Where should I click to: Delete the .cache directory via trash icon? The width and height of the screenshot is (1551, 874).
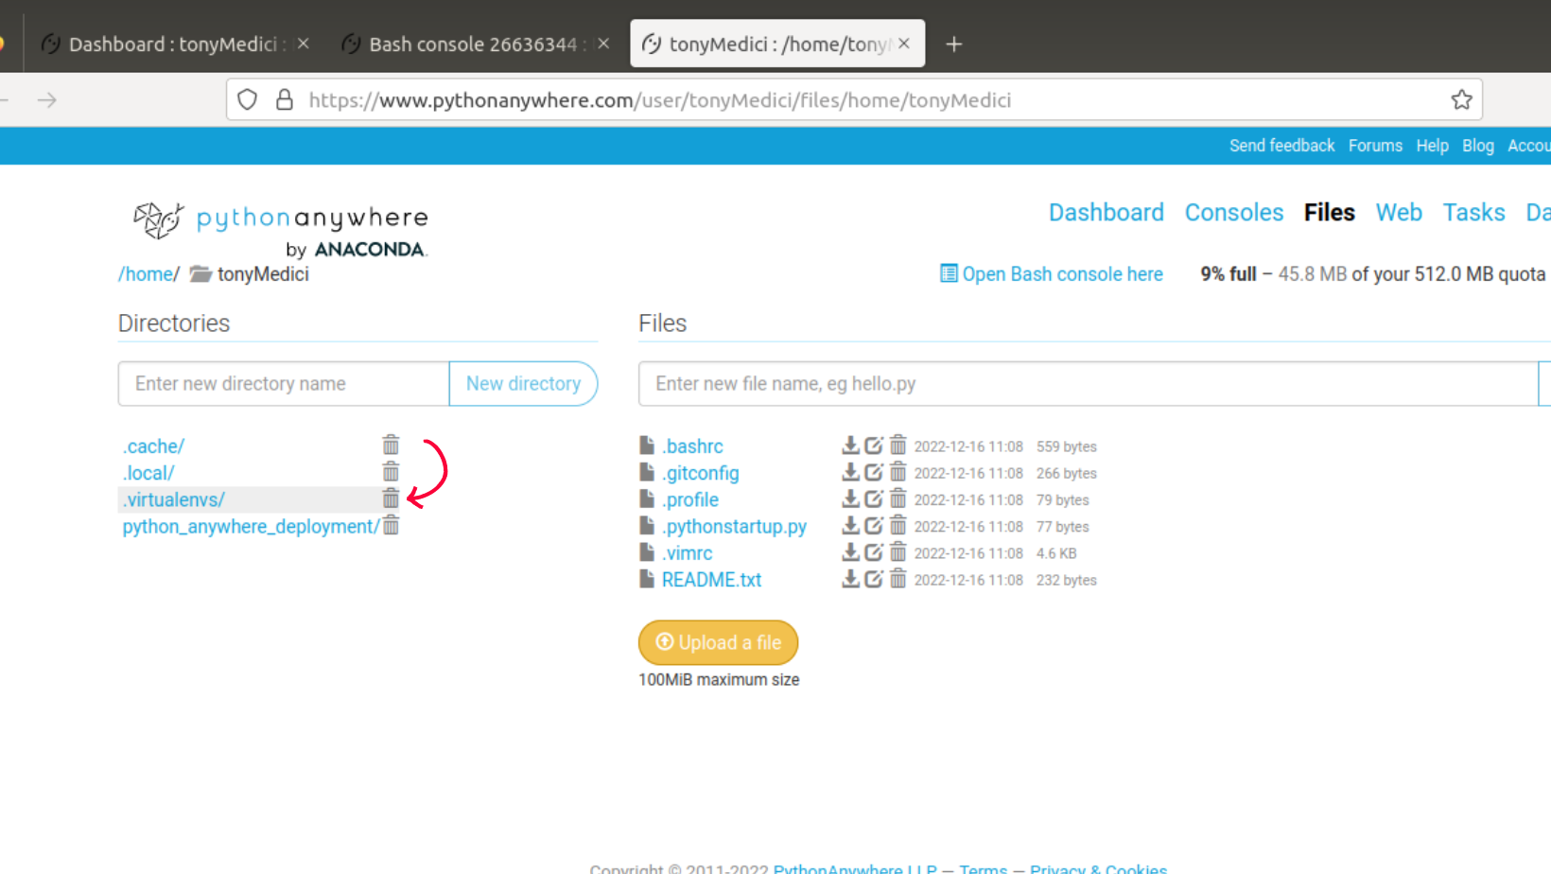tap(391, 445)
